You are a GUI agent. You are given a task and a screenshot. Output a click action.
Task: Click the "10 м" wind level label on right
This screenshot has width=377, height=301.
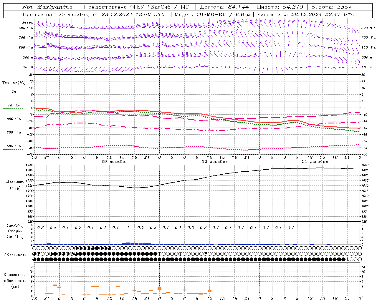click(366, 67)
